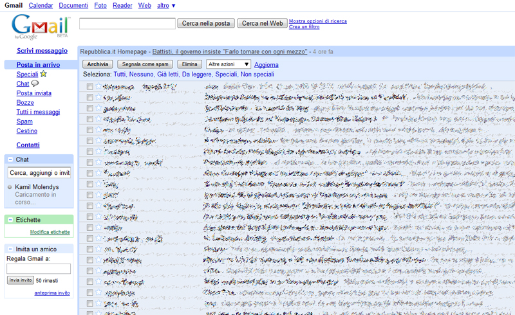This screenshot has height=315, width=515.
Task: Click the bold Gmail label in the top bar
Action: [14, 5]
